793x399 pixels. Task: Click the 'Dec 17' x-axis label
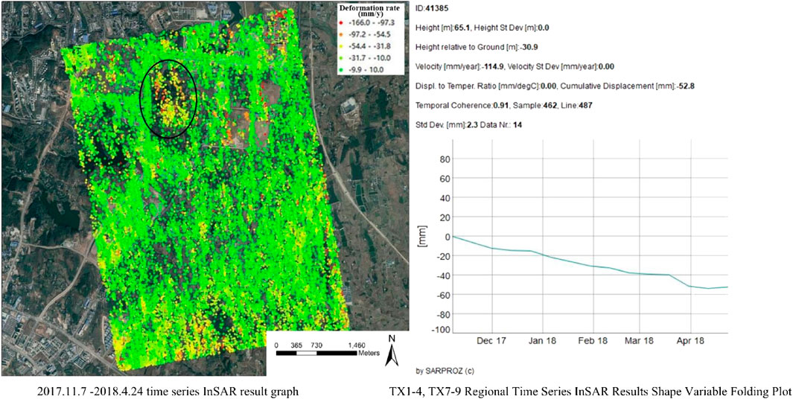pos(493,342)
